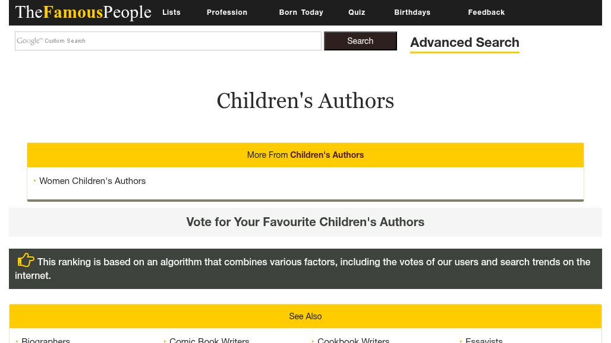Screen dimensions: 611x343
Task: Open the Quiz section
Action: [357, 12]
